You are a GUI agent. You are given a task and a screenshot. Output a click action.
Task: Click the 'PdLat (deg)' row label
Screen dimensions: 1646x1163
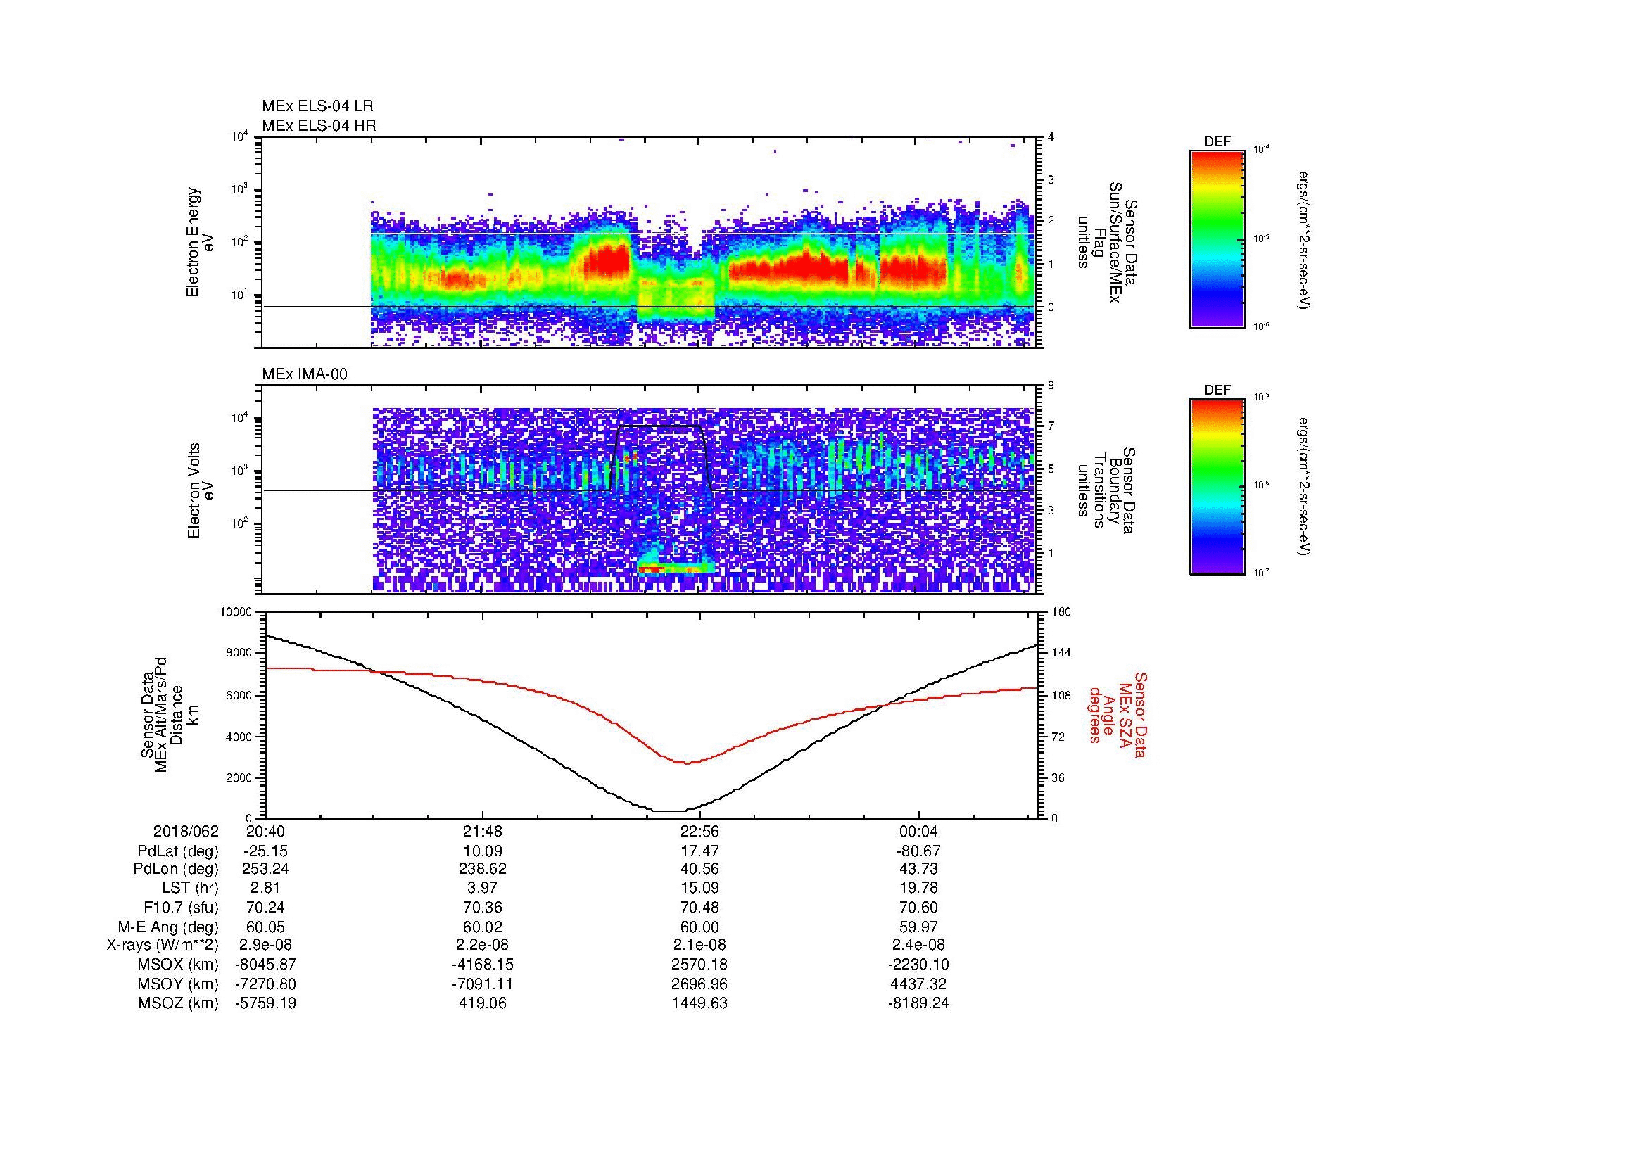[x=178, y=851]
